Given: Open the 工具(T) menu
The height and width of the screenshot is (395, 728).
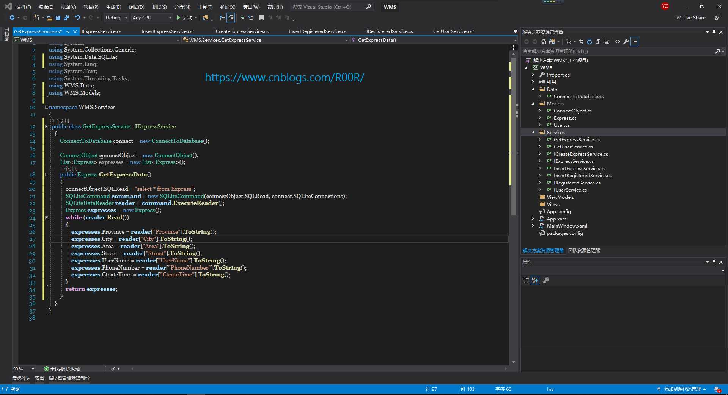Looking at the screenshot, I should coord(205,7).
